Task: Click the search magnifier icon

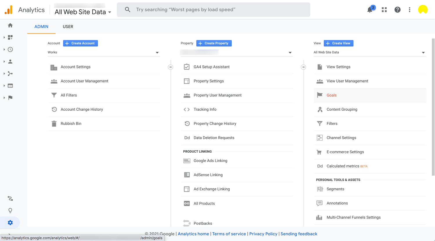Action: [128, 10]
